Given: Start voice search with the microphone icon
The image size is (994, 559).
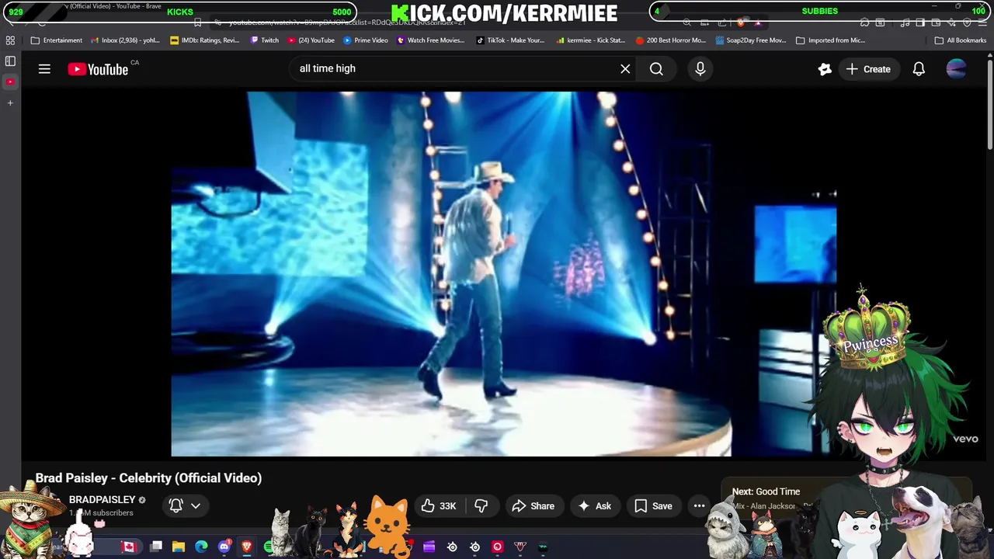Looking at the screenshot, I should [x=700, y=69].
